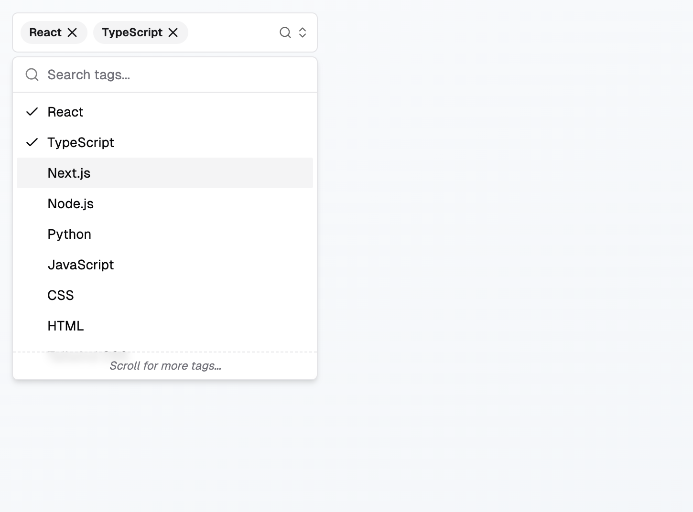Click the search icon in tag selector header

tap(285, 32)
